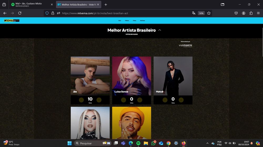
Task: Select the yellow beanie artist photo
Action: click(132, 123)
